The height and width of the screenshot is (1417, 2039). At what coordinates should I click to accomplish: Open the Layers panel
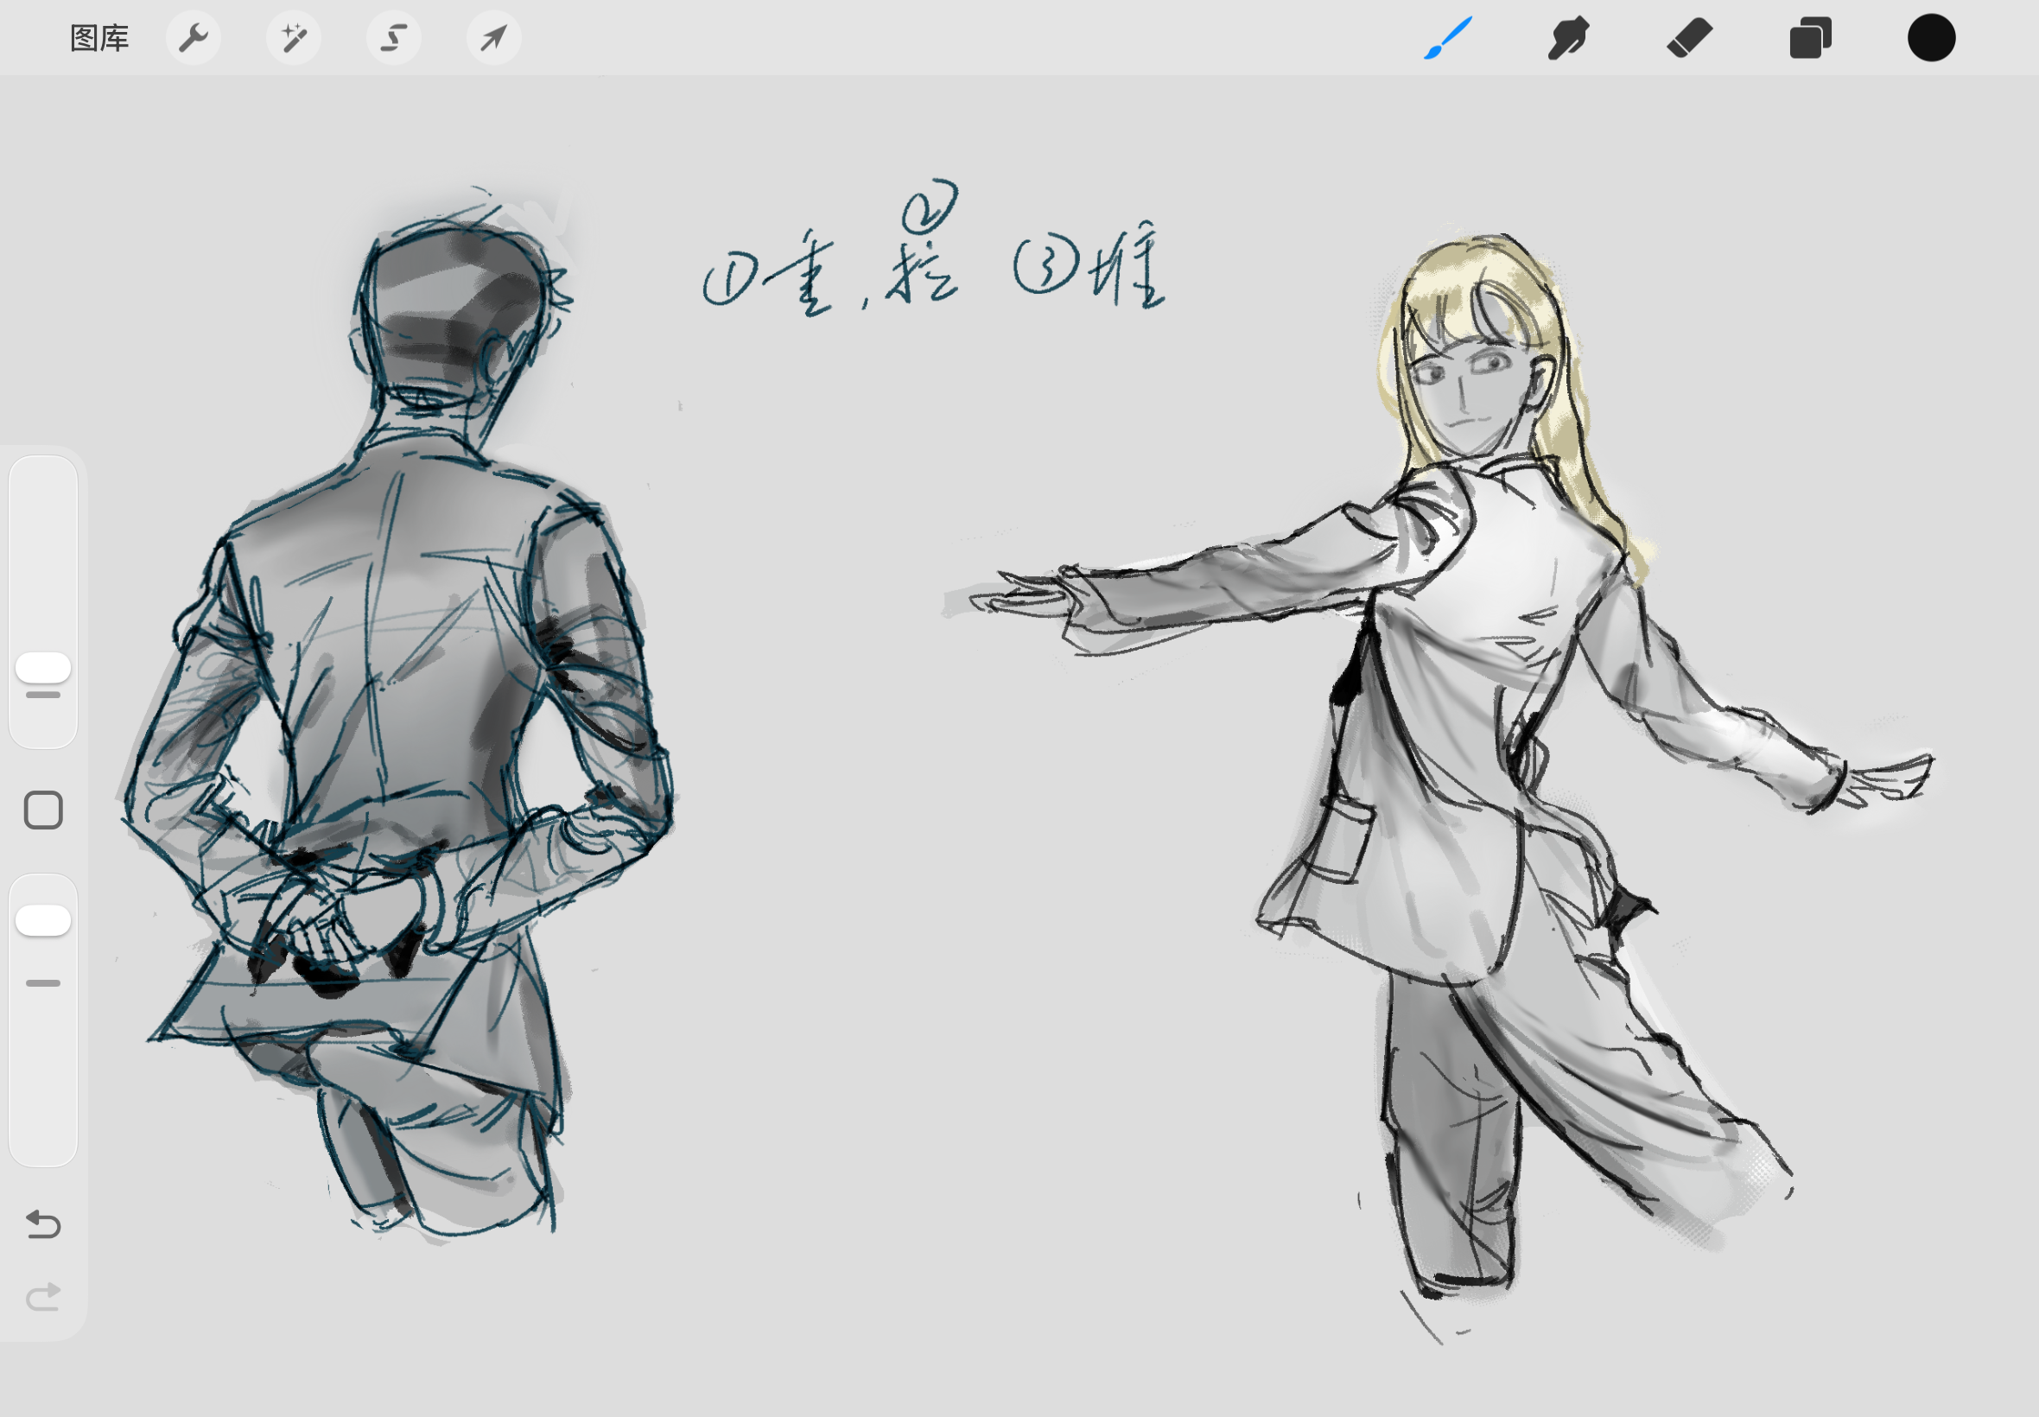click(x=1810, y=38)
